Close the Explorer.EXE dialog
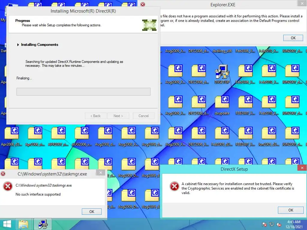Screen dimensions: 307x230 [x=302, y=3]
